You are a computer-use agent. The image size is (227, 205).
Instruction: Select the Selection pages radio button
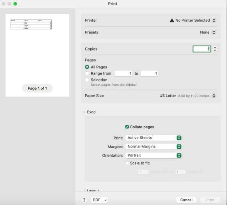pyautogui.click(x=87, y=80)
